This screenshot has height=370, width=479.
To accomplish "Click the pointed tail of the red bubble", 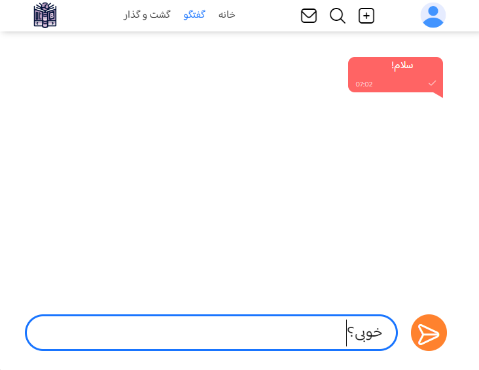I will pyautogui.click(x=438, y=94).
